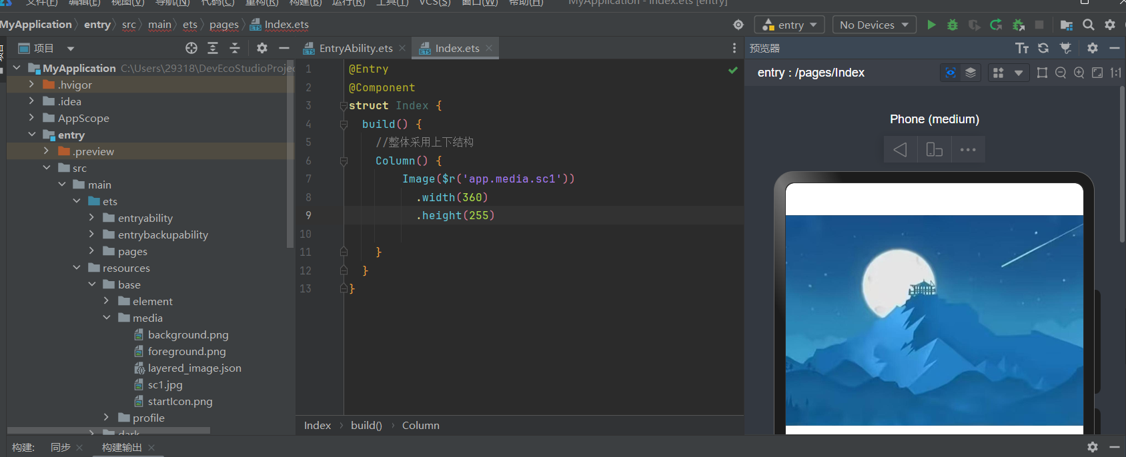Open No Devices dropdown
1126x457 pixels.
pos(874,25)
